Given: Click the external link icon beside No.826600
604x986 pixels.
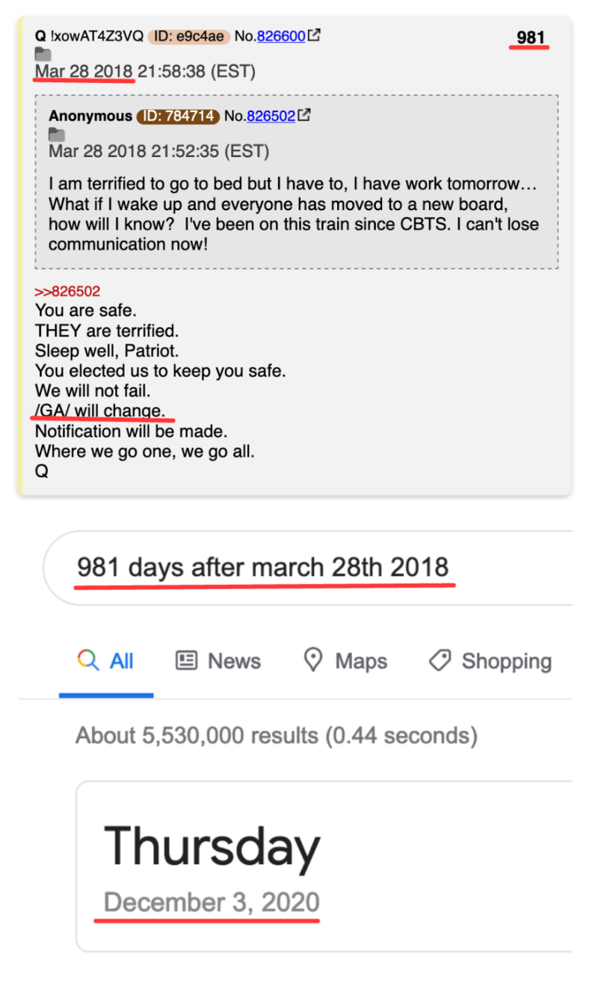Looking at the screenshot, I should 315,34.
